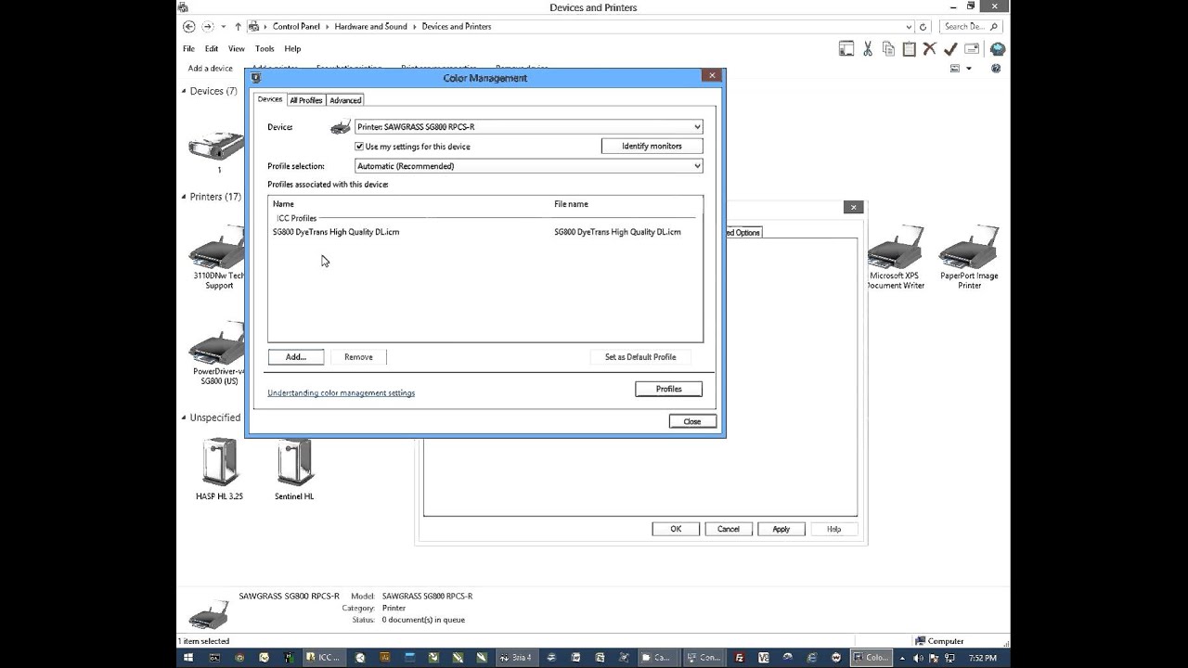The image size is (1188, 668).
Task: Click the Add... profile button
Action: (296, 357)
